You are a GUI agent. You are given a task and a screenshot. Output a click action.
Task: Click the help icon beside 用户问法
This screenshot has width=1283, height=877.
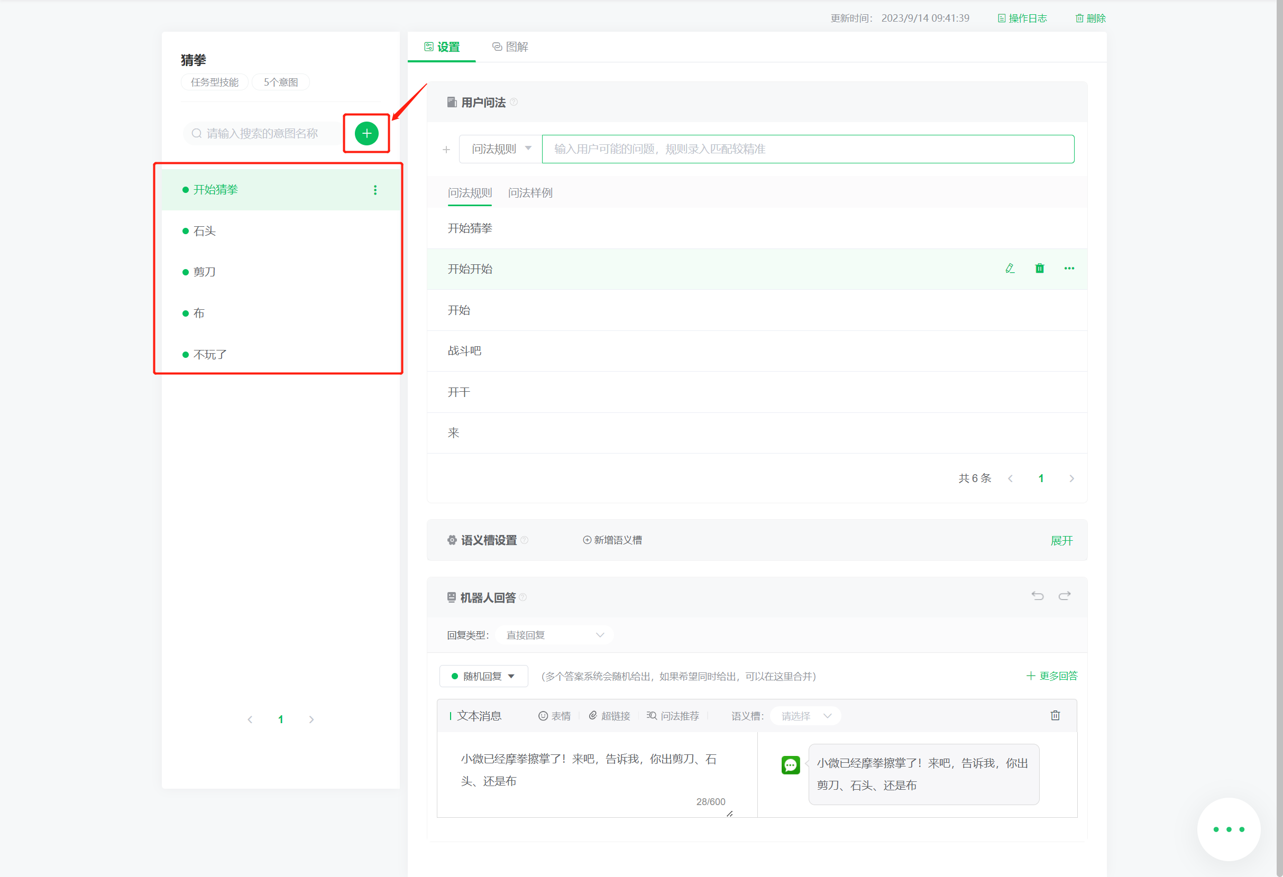pos(514,102)
